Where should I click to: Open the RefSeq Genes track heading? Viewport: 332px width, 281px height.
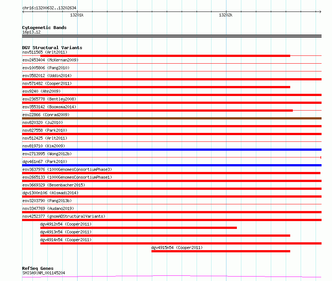(38, 268)
